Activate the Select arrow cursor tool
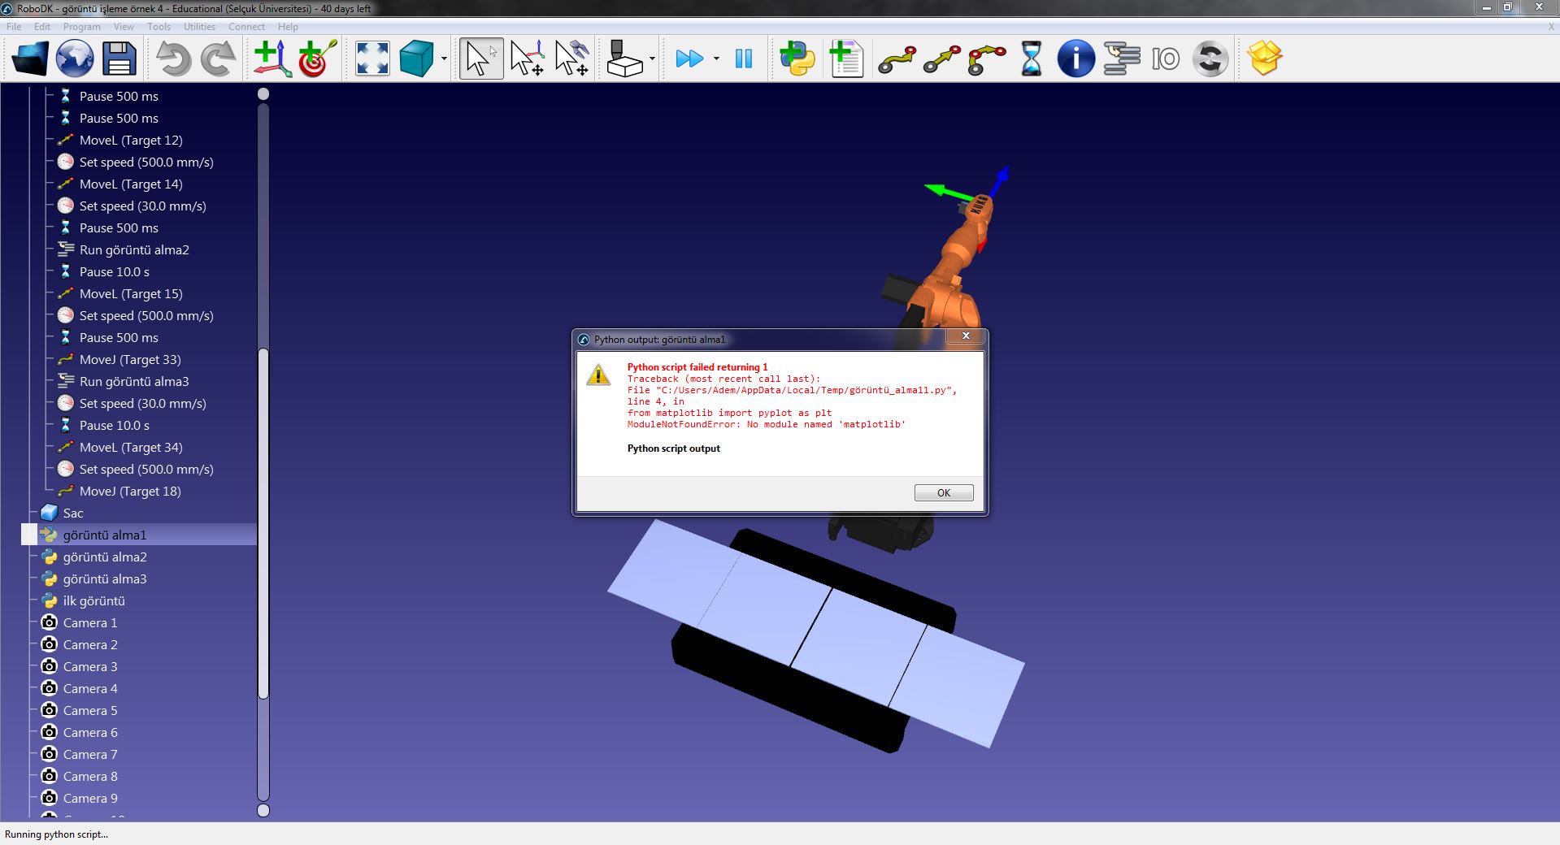Viewport: 1560px width, 845px height. coord(480,58)
